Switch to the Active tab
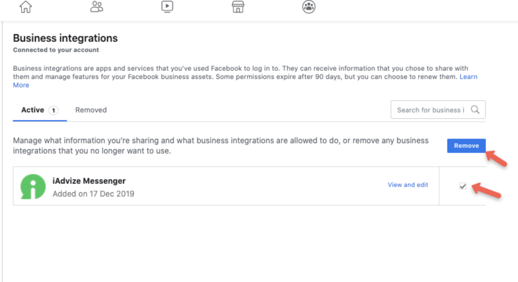 (40, 110)
